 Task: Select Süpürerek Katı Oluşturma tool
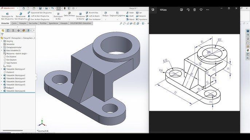(40, 13)
